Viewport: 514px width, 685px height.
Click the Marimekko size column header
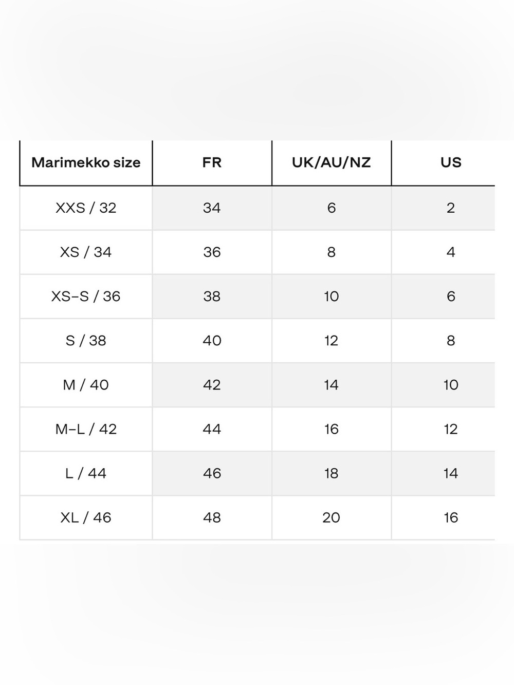[86, 162]
